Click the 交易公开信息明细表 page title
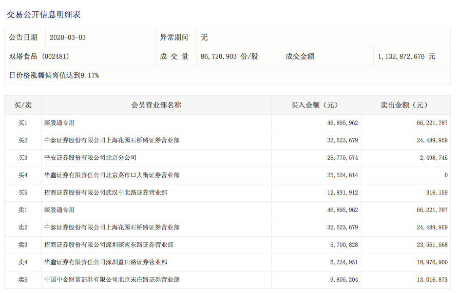Image resolution: width=458 pixels, height=293 pixels. [44, 14]
